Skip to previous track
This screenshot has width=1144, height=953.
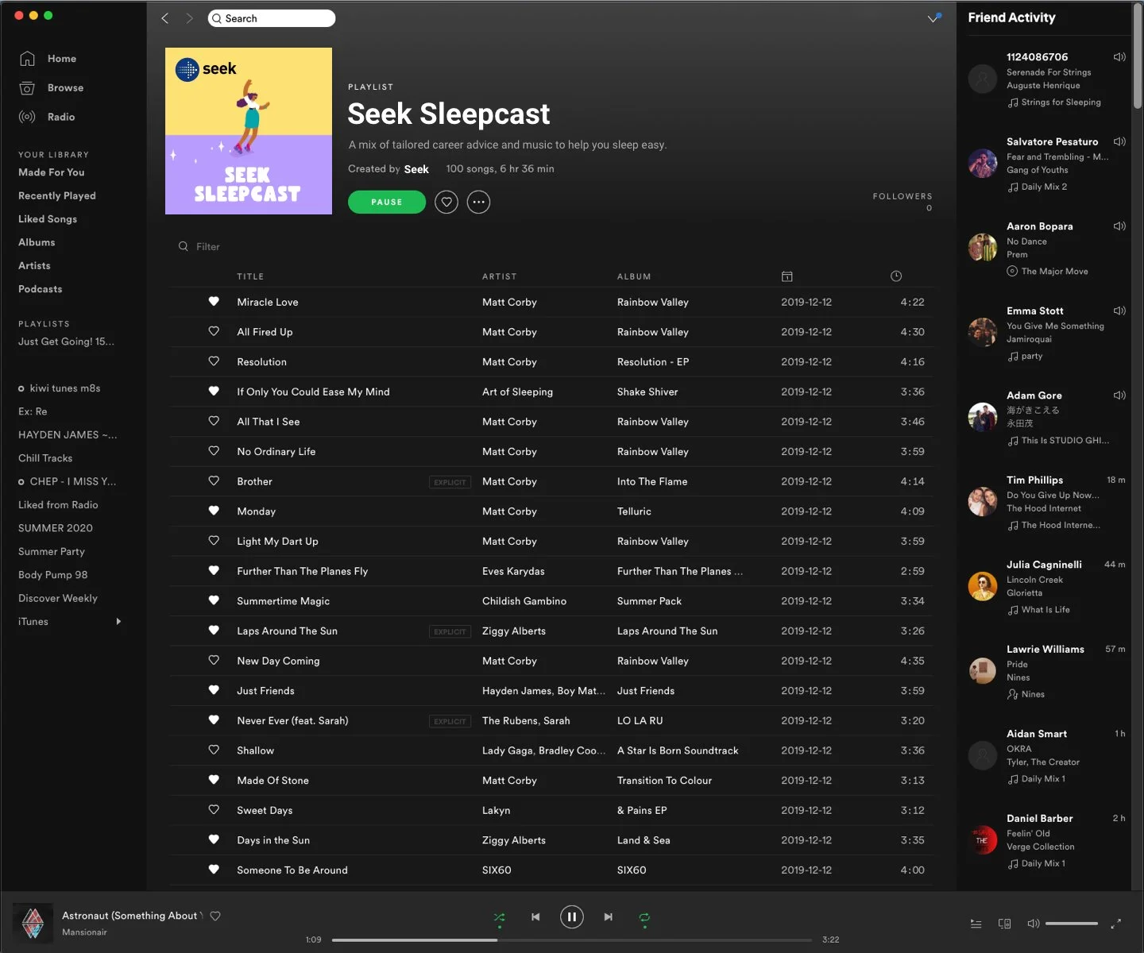click(535, 917)
